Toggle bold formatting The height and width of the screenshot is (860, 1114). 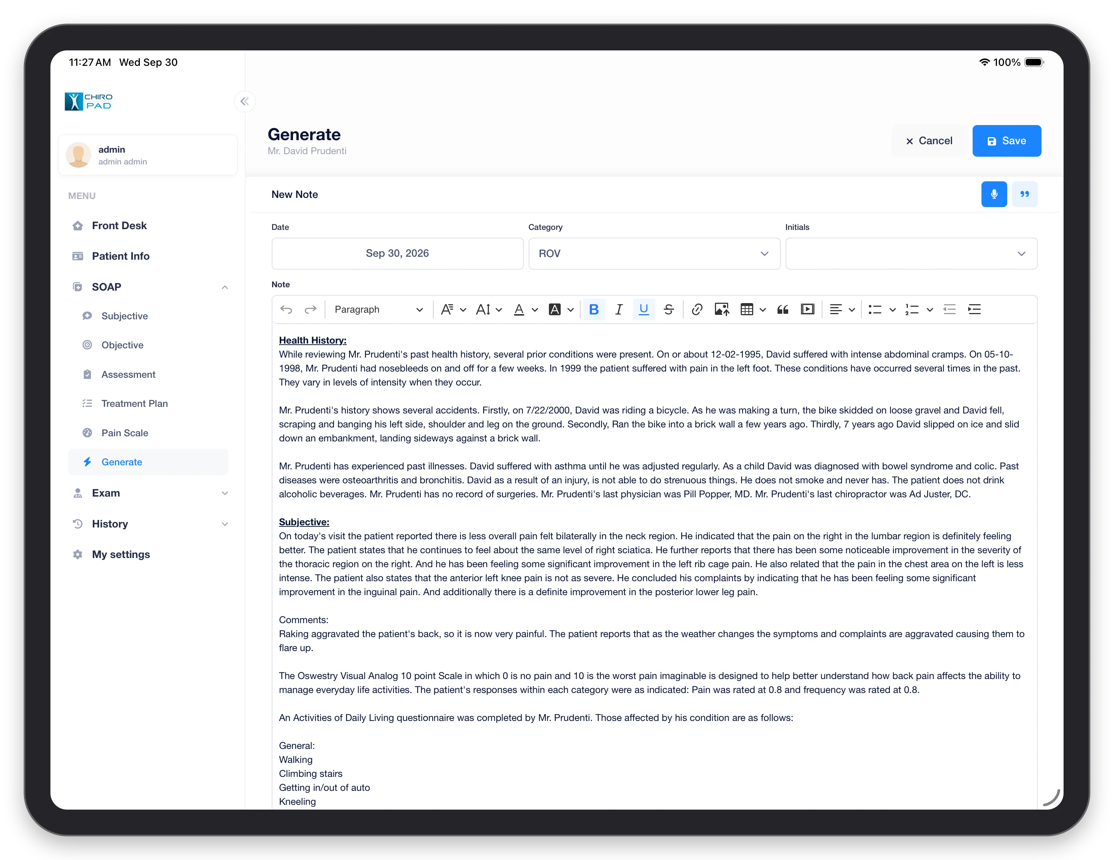(594, 309)
